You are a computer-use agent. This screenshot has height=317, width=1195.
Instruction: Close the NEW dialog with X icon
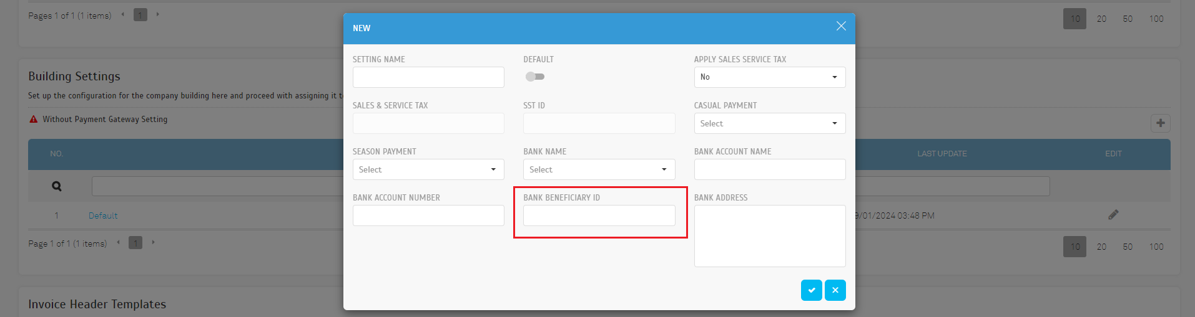point(841,26)
